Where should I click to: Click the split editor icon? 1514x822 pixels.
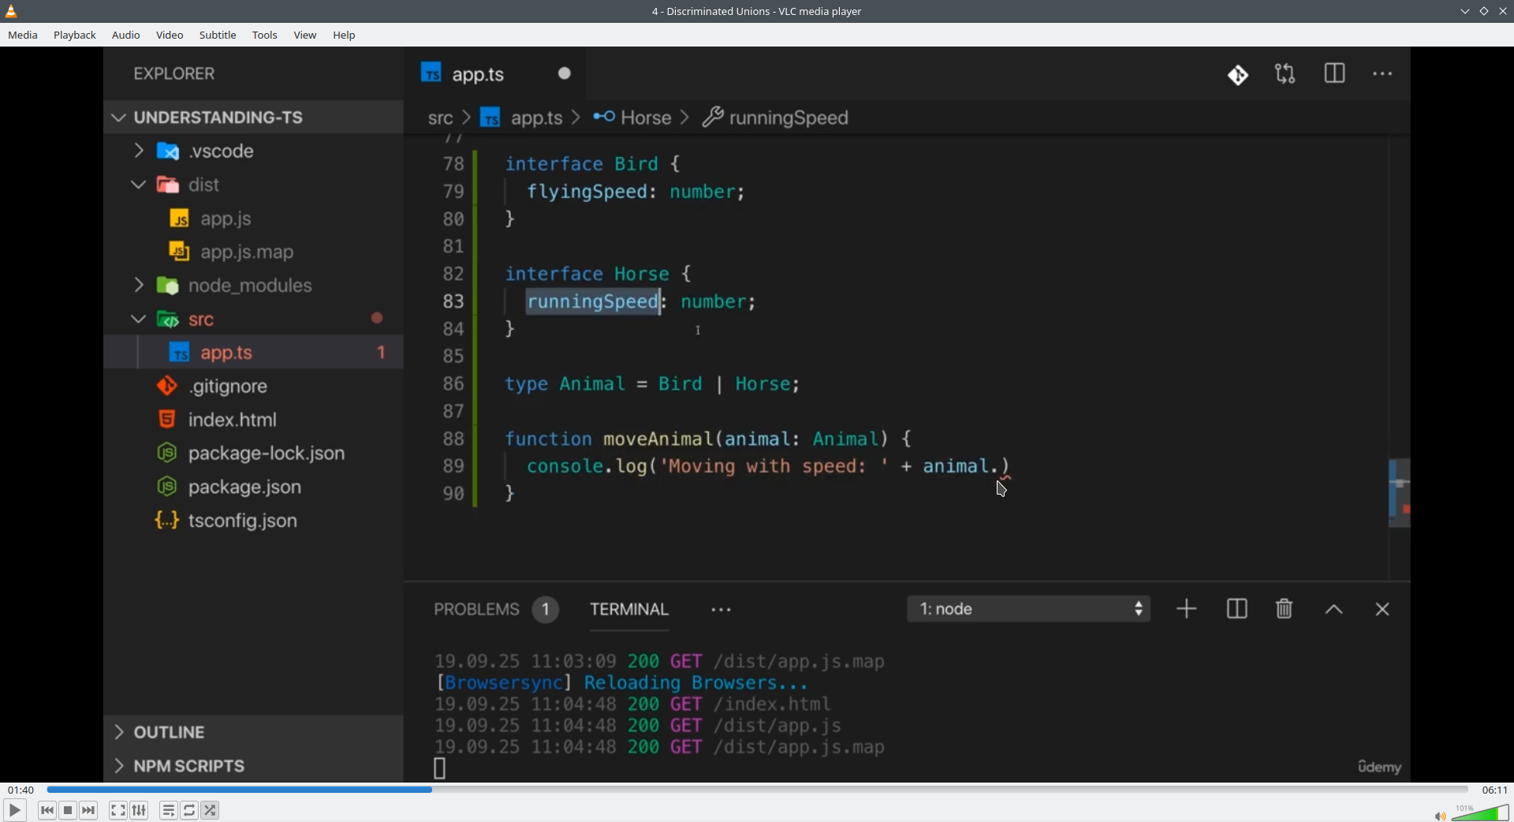(1334, 74)
